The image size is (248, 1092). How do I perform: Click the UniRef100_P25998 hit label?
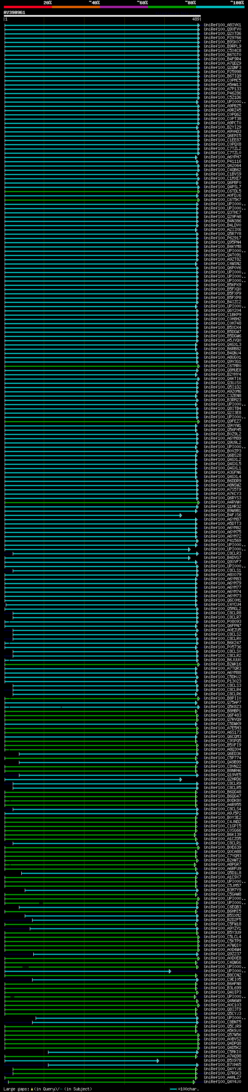pyautogui.click(x=222, y=72)
